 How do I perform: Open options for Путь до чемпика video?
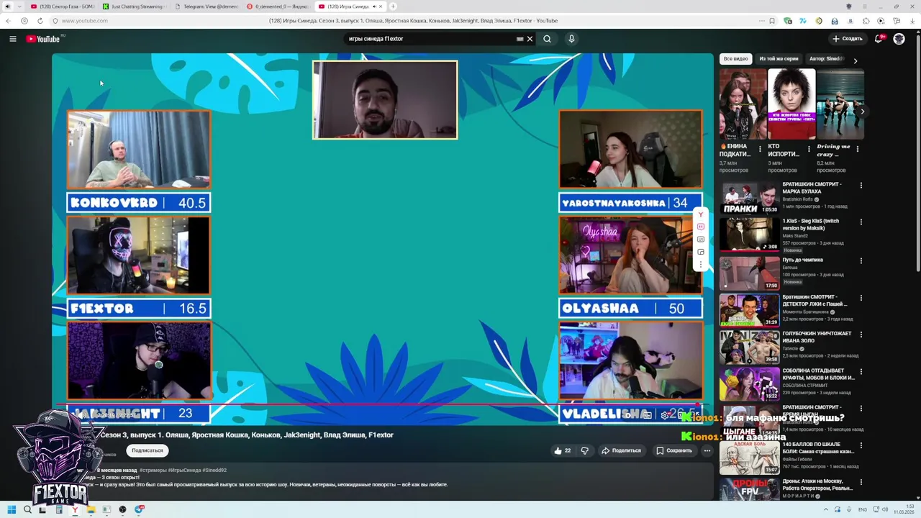pos(861,260)
